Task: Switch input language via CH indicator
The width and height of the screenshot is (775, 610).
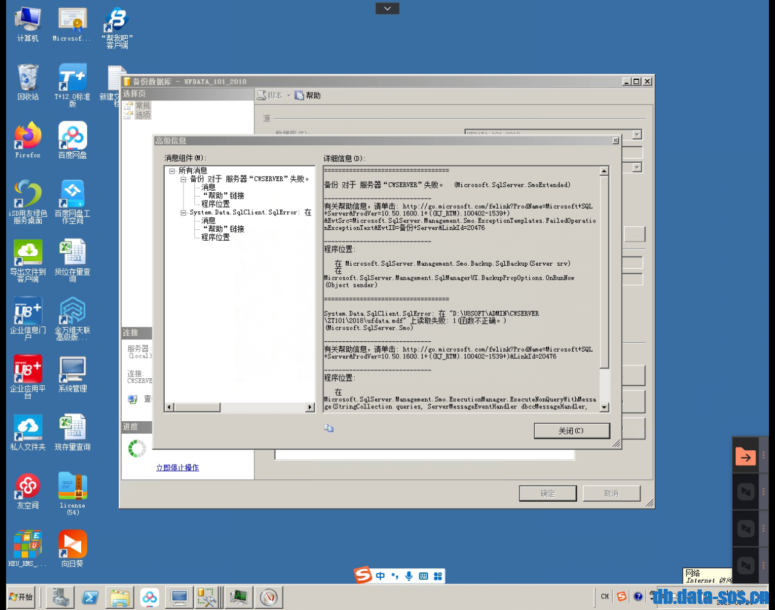Action: click(604, 596)
